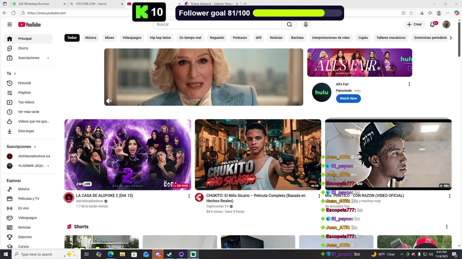Open Suscripciones in the sidebar
This screenshot has height=259, width=462.
(28, 58)
